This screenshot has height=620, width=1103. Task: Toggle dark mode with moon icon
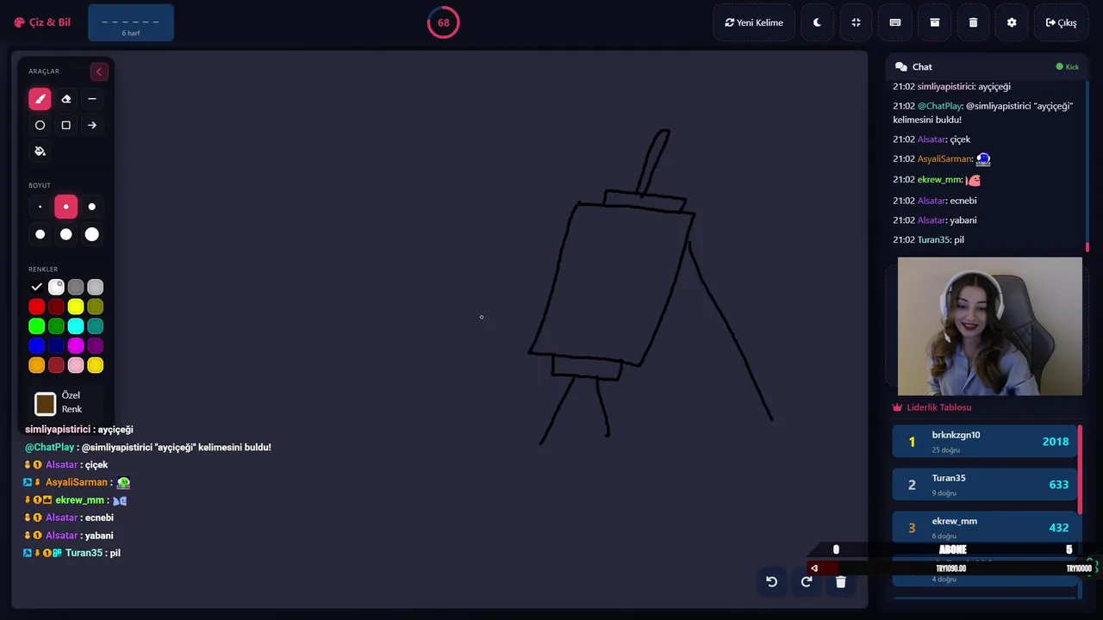coord(817,22)
